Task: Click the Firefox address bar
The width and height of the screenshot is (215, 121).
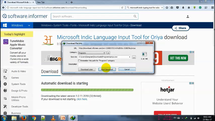Action: [63, 8]
